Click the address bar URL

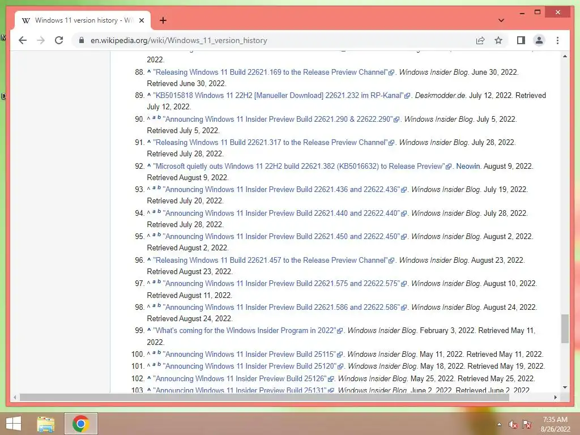coord(178,40)
